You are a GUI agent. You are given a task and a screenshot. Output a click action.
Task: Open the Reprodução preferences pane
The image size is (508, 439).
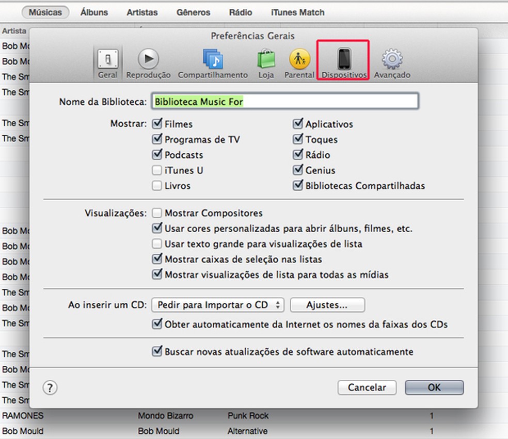(x=148, y=64)
